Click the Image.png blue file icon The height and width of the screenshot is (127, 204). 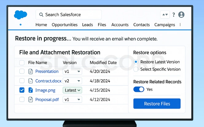click(31, 90)
